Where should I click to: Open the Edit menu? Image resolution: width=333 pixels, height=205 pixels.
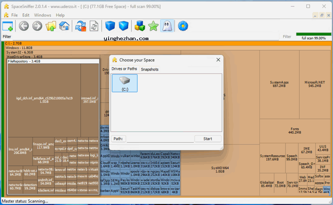[26, 15]
